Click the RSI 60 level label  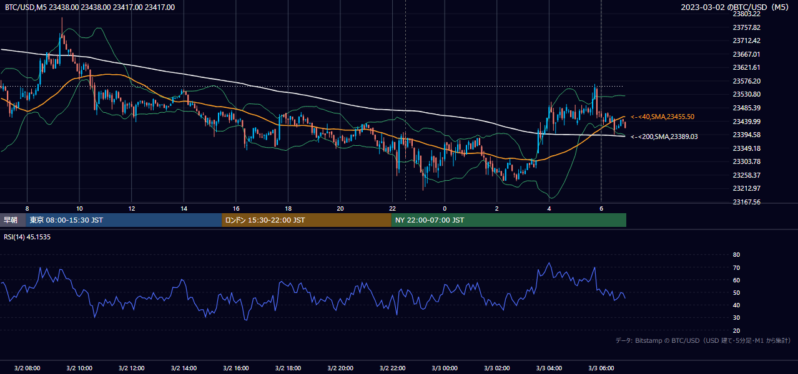click(x=736, y=280)
